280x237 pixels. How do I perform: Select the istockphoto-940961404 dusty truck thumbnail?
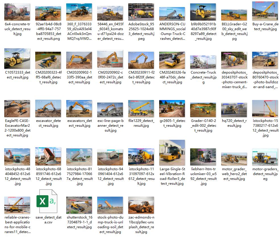[110, 157]
